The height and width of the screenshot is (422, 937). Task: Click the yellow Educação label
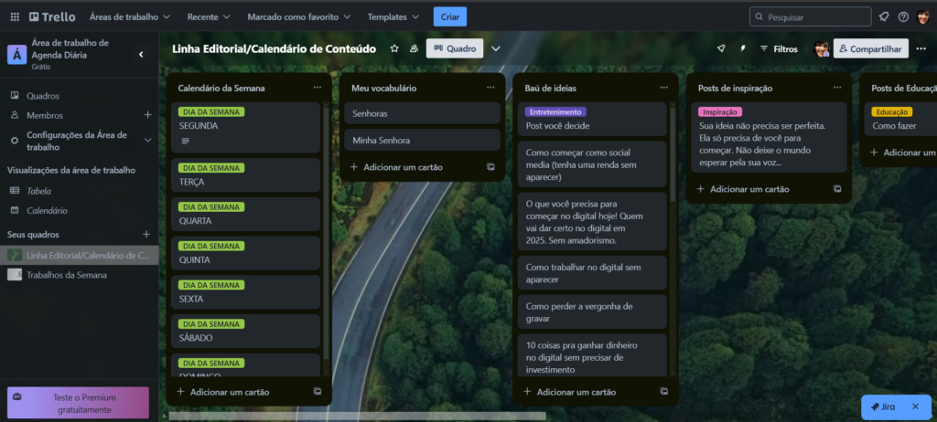tap(891, 111)
